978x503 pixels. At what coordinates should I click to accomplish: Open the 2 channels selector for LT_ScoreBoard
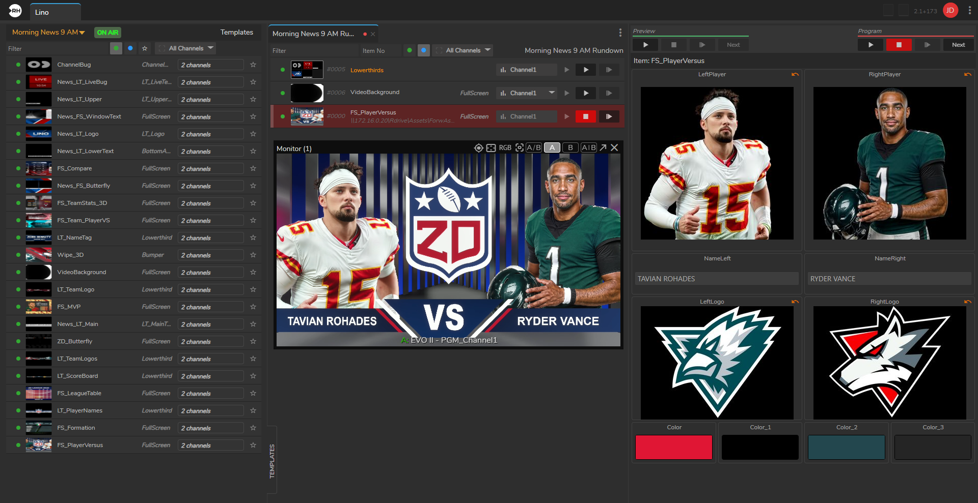[211, 376]
